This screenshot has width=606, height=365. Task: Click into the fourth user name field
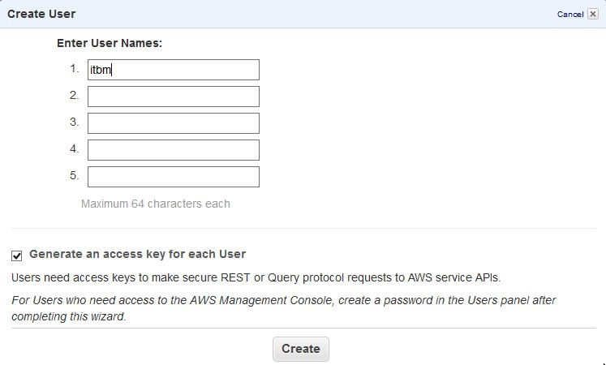coord(173,150)
